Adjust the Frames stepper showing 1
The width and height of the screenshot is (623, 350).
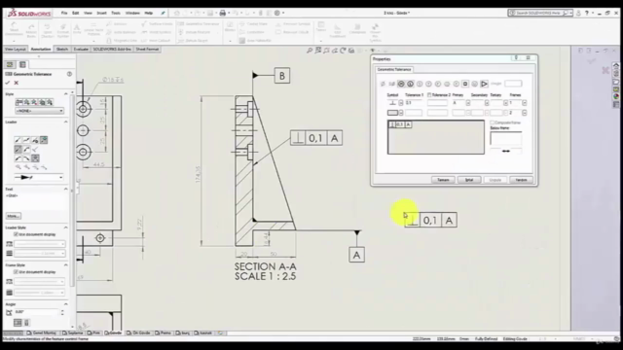[x=525, y=103]
